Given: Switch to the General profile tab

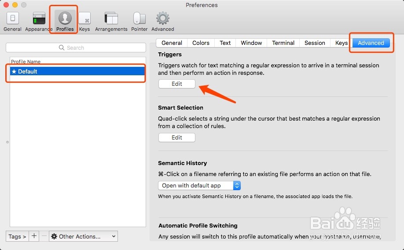Looking at the screenshot, I should tap(172, 43).
